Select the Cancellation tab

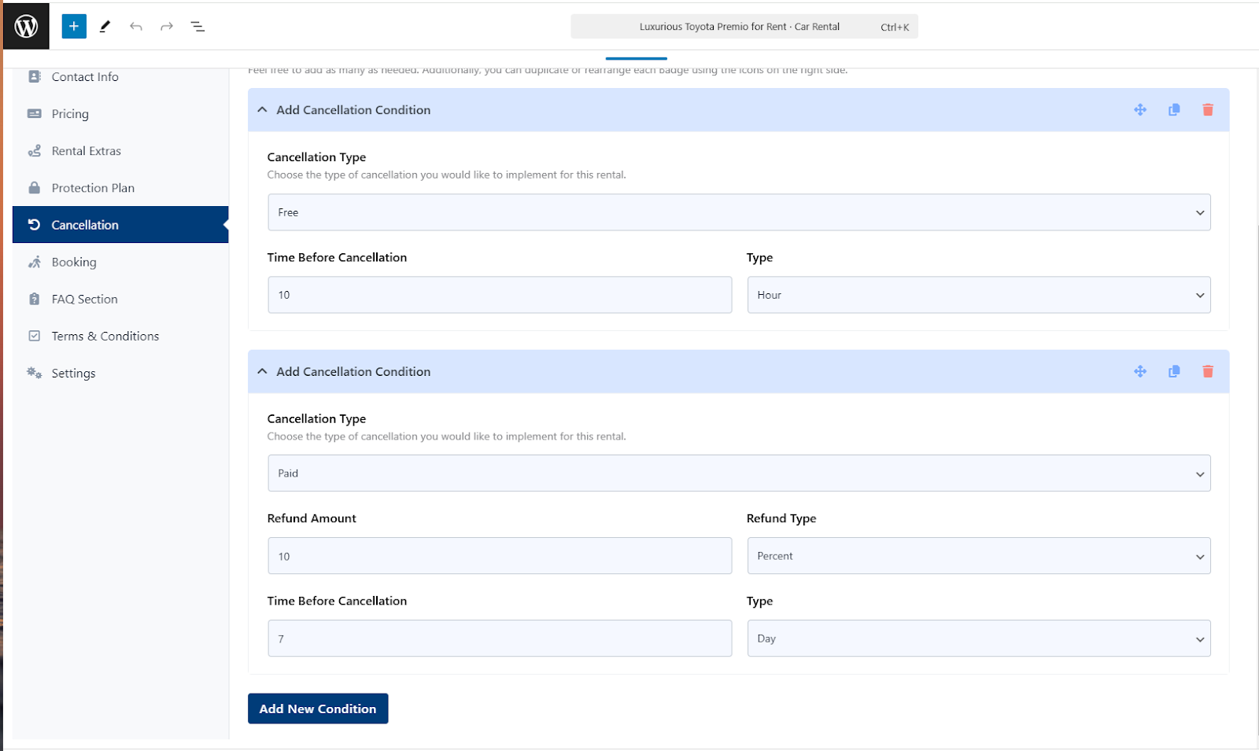(120, 224)
